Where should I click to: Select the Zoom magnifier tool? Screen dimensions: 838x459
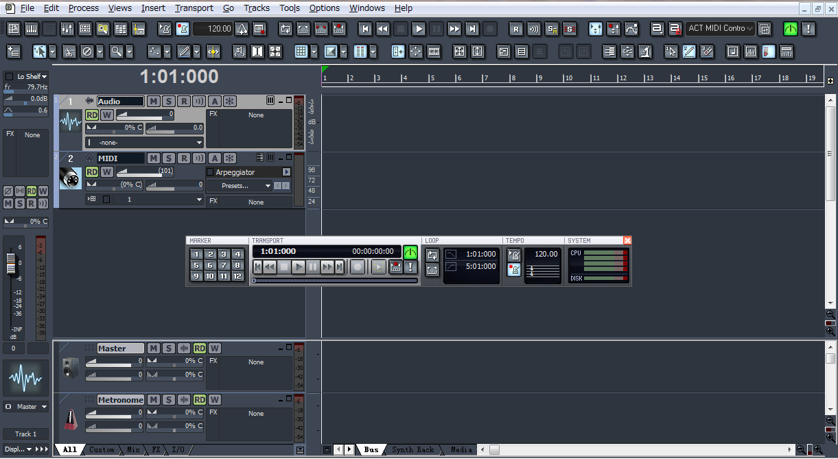(x=116, y=51)
